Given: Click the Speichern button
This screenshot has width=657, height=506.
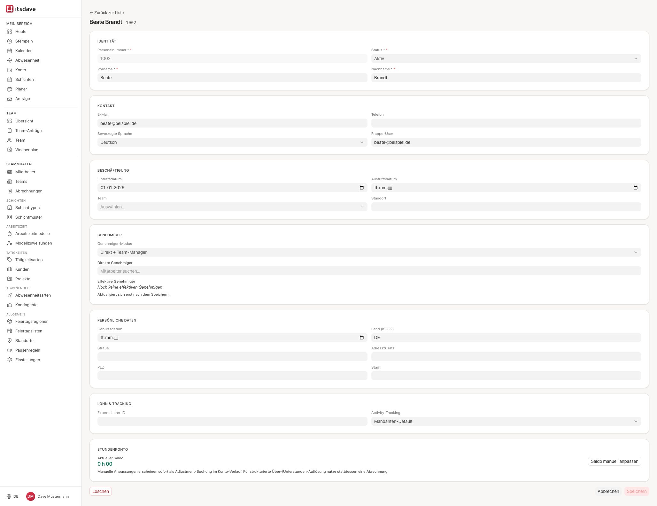Looking at the screenshot, I should [637, 491].
